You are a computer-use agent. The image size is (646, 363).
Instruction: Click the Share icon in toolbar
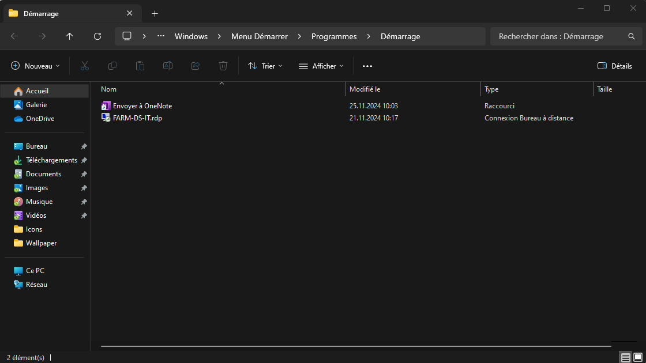(196, 66)
